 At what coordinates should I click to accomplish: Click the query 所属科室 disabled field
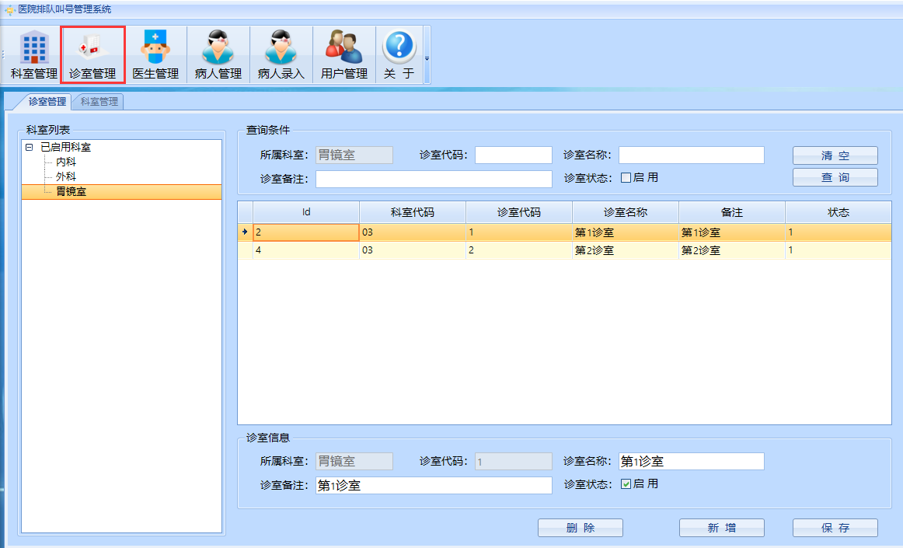pyautogui.click(x=354, y=155)
